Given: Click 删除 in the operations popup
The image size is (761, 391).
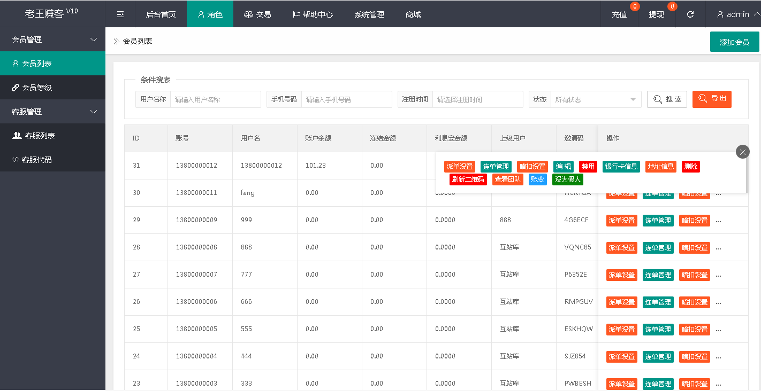Looking at the screenshot, I should point(691,167).
